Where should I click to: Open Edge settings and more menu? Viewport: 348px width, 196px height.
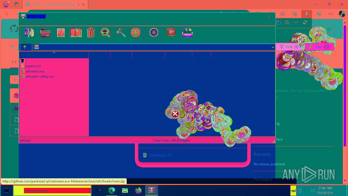[330, 14]
